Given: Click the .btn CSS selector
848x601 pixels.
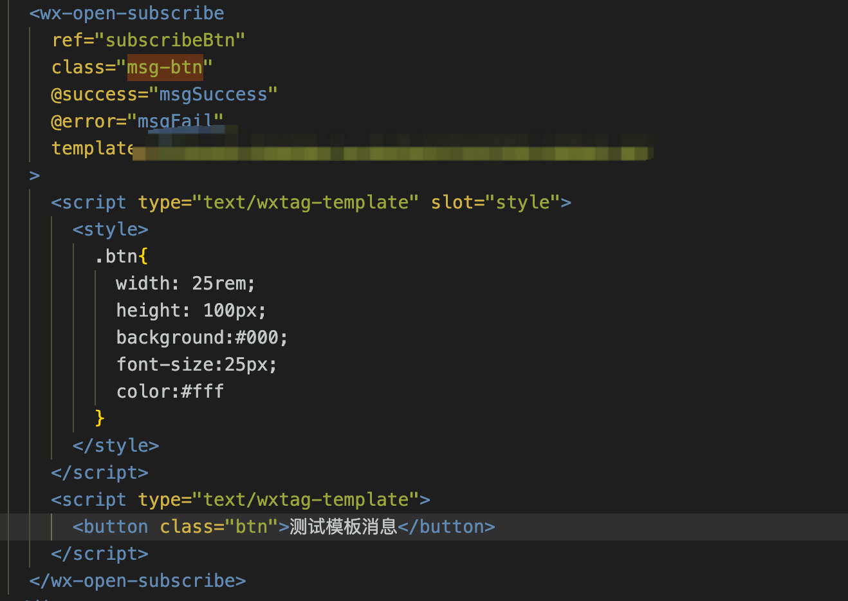Looking at the screenshot, I should pyautogui.click(x=116, y=256).
